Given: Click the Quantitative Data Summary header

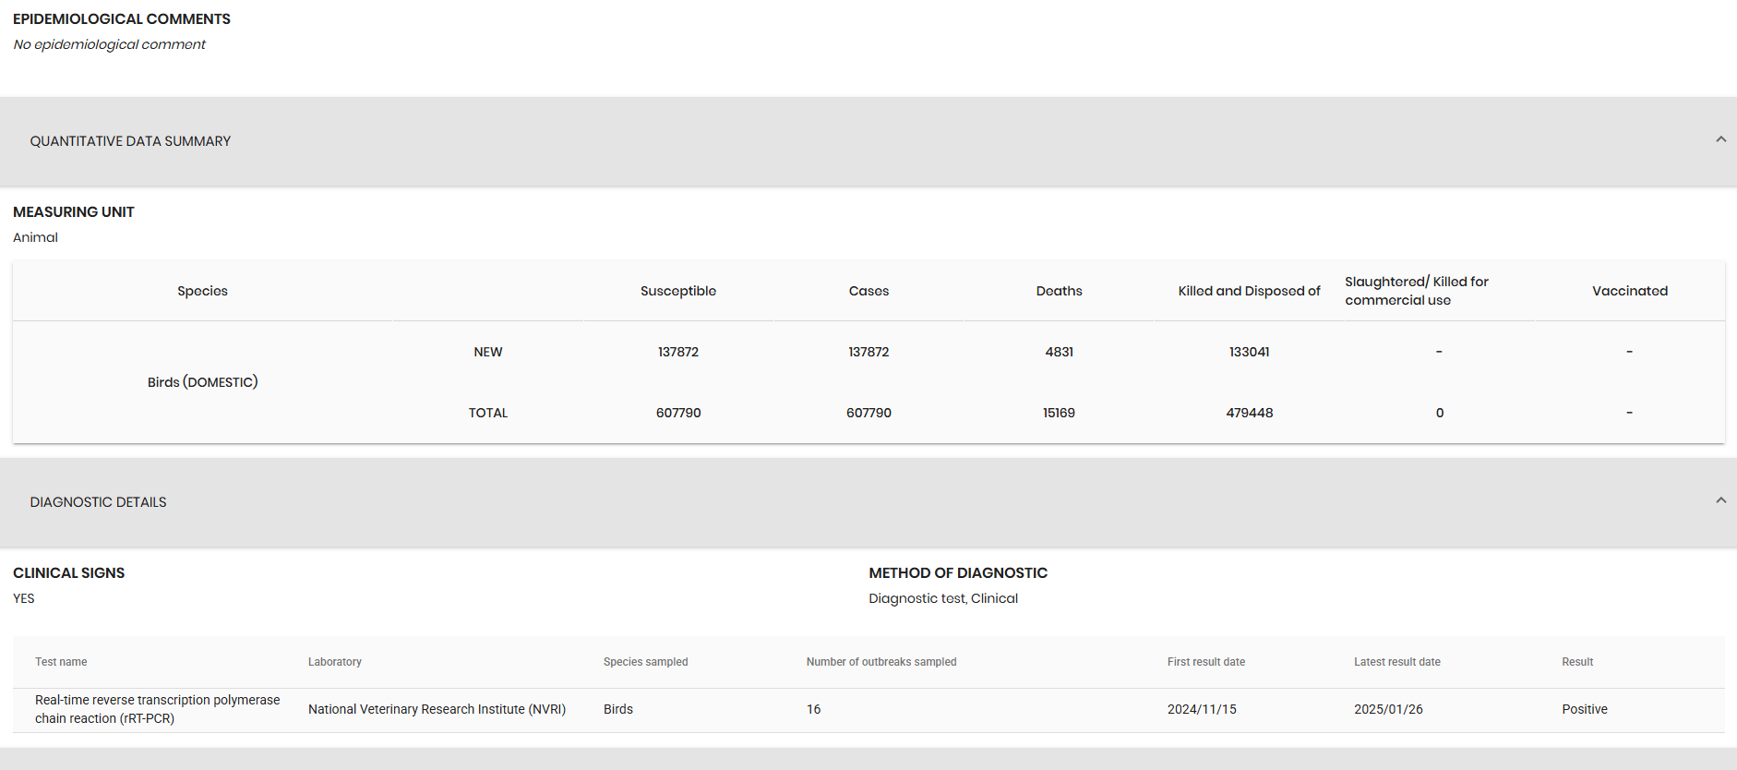Looking at the screenshot, I should coord(130,141).
